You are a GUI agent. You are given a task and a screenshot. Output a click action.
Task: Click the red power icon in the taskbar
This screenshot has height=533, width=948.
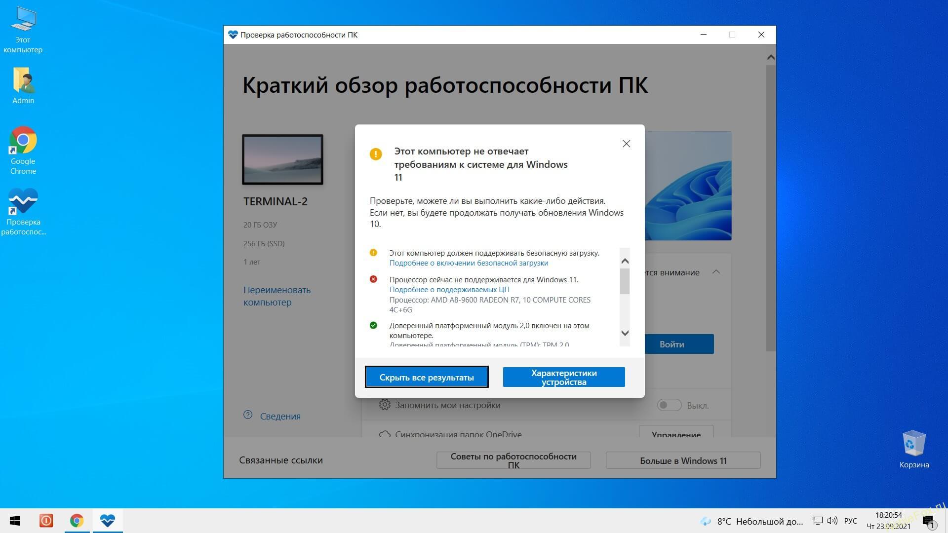click(x=46, y=521)
